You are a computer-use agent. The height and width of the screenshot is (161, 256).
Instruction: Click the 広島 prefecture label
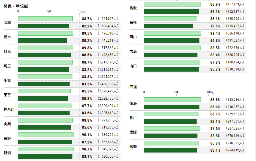[133, 51]
